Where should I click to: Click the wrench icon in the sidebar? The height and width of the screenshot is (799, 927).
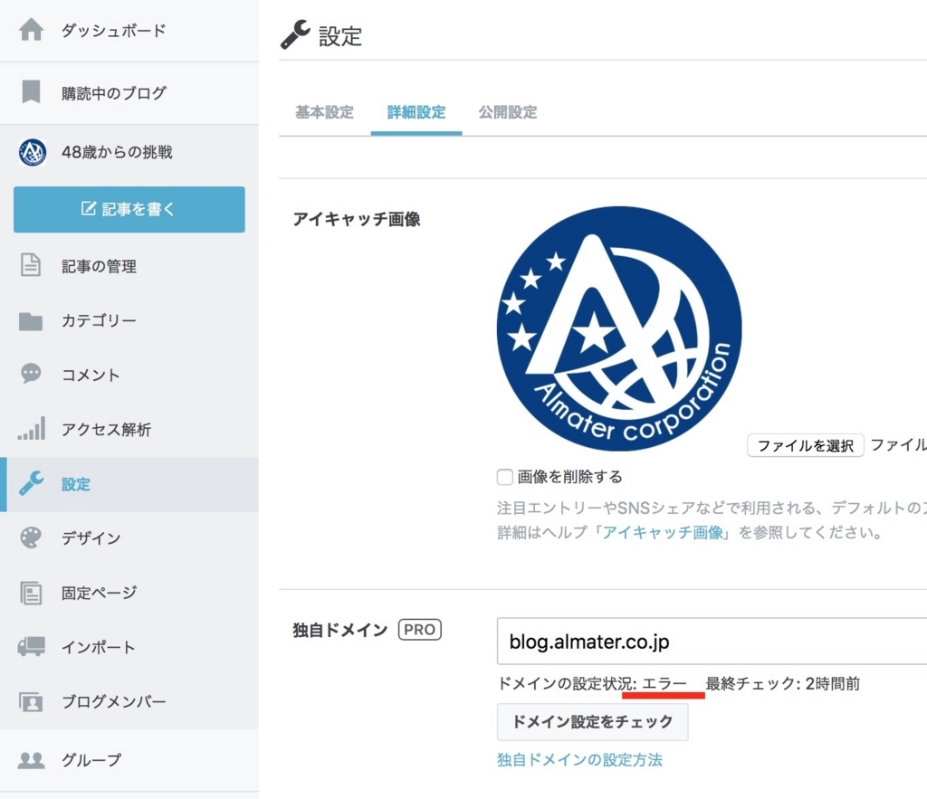click(x=32, y=483)
